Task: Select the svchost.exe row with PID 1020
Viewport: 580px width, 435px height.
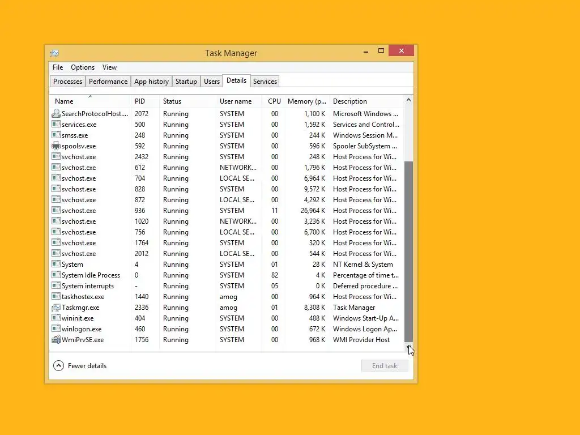Action: click(227, 221)
